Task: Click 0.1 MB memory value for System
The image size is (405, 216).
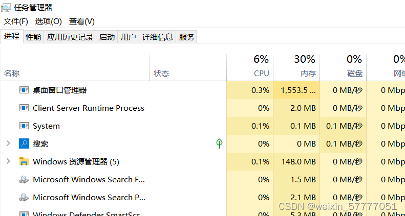Action: click(303, 126)
